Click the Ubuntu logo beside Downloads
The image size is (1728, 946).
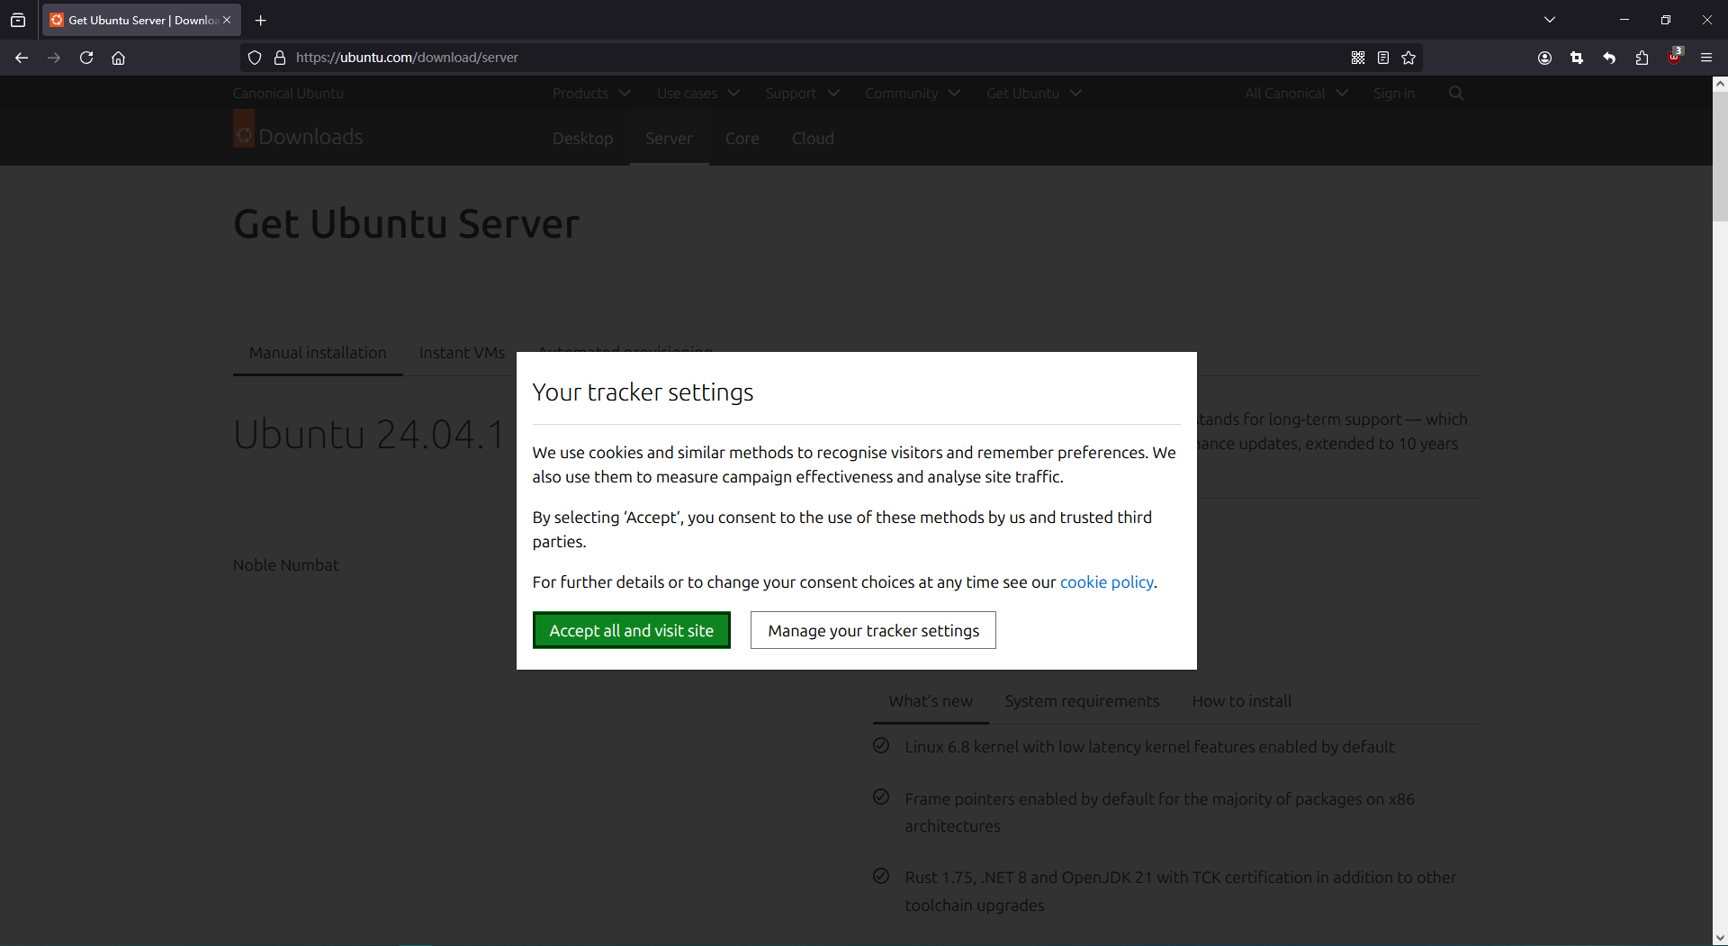point(244,130)
